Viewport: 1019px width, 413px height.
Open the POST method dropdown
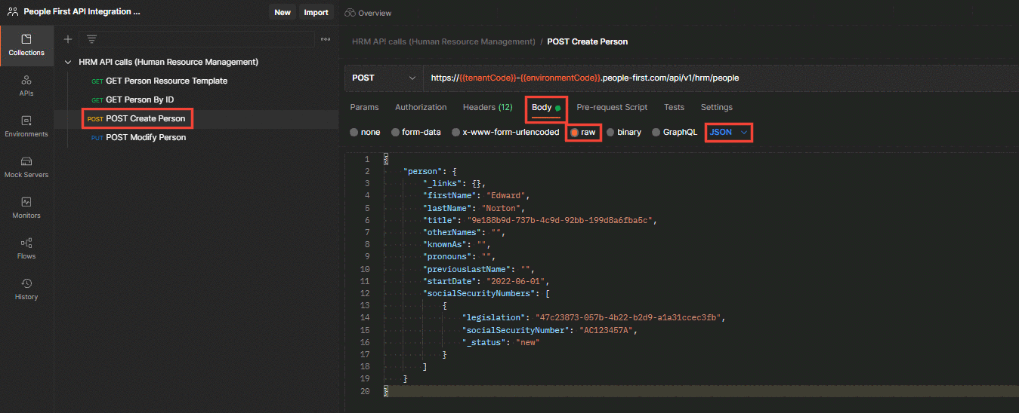pyautogui.click(x=384, y=78)
